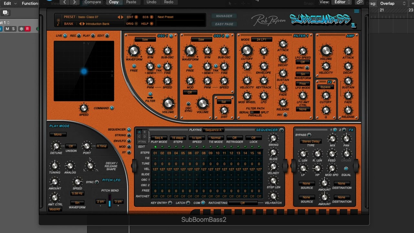Screen dimensions: 414x233
Task: Click the OSC 2 VOLUME knob
Action: pyautogui.click(x=202, y=104)
